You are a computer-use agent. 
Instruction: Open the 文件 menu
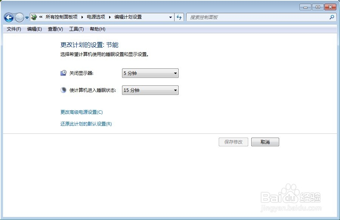click(x=13, y=29)
